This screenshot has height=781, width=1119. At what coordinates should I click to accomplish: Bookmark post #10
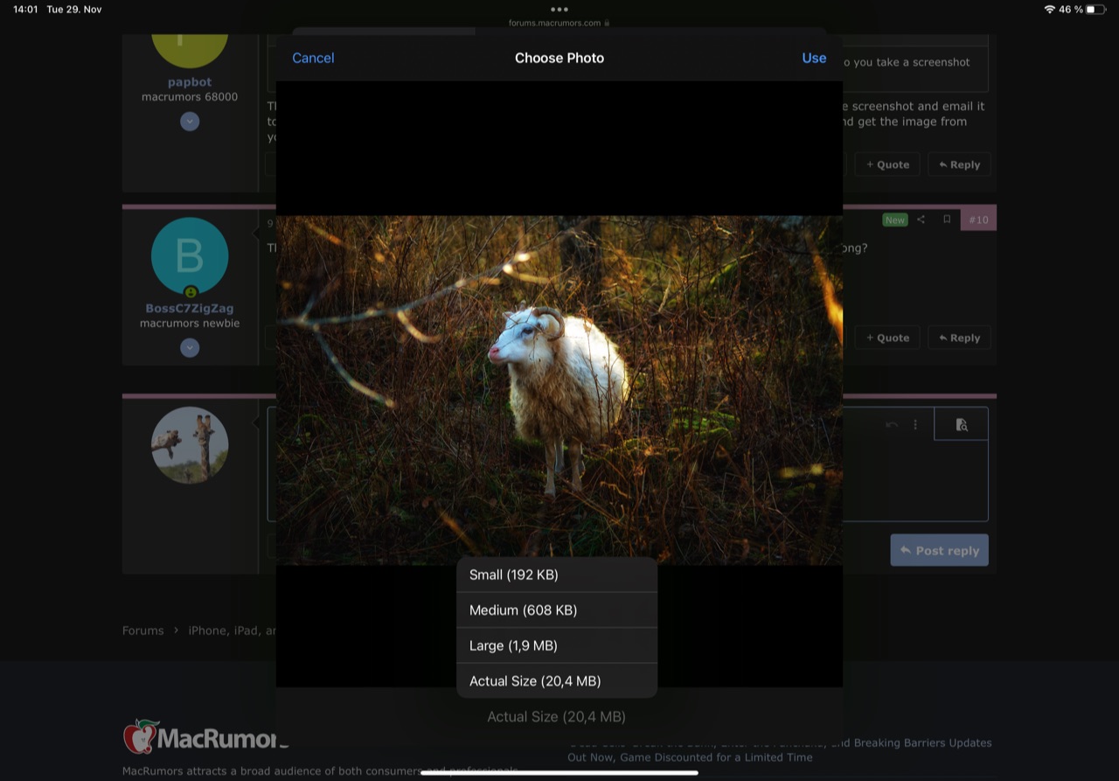(947, 220)
